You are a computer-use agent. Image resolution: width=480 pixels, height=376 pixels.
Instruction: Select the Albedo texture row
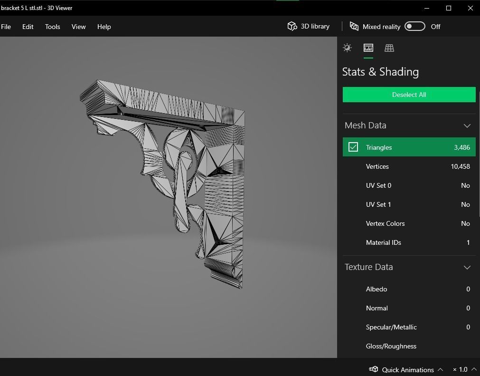point(409,289)
